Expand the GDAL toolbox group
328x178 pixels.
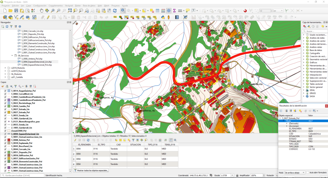click(304, 90)
